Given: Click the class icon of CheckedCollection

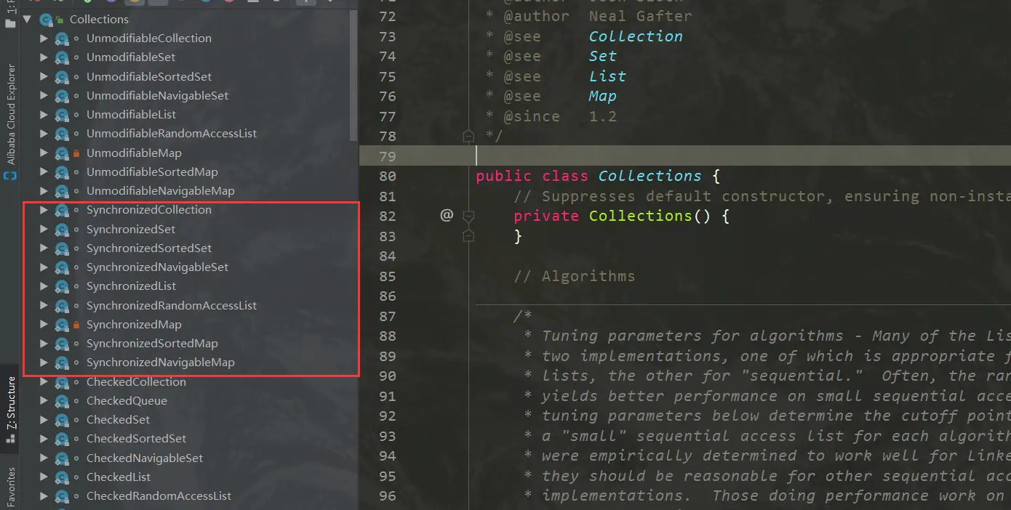Looking at the screenshot, I should 63,382.
